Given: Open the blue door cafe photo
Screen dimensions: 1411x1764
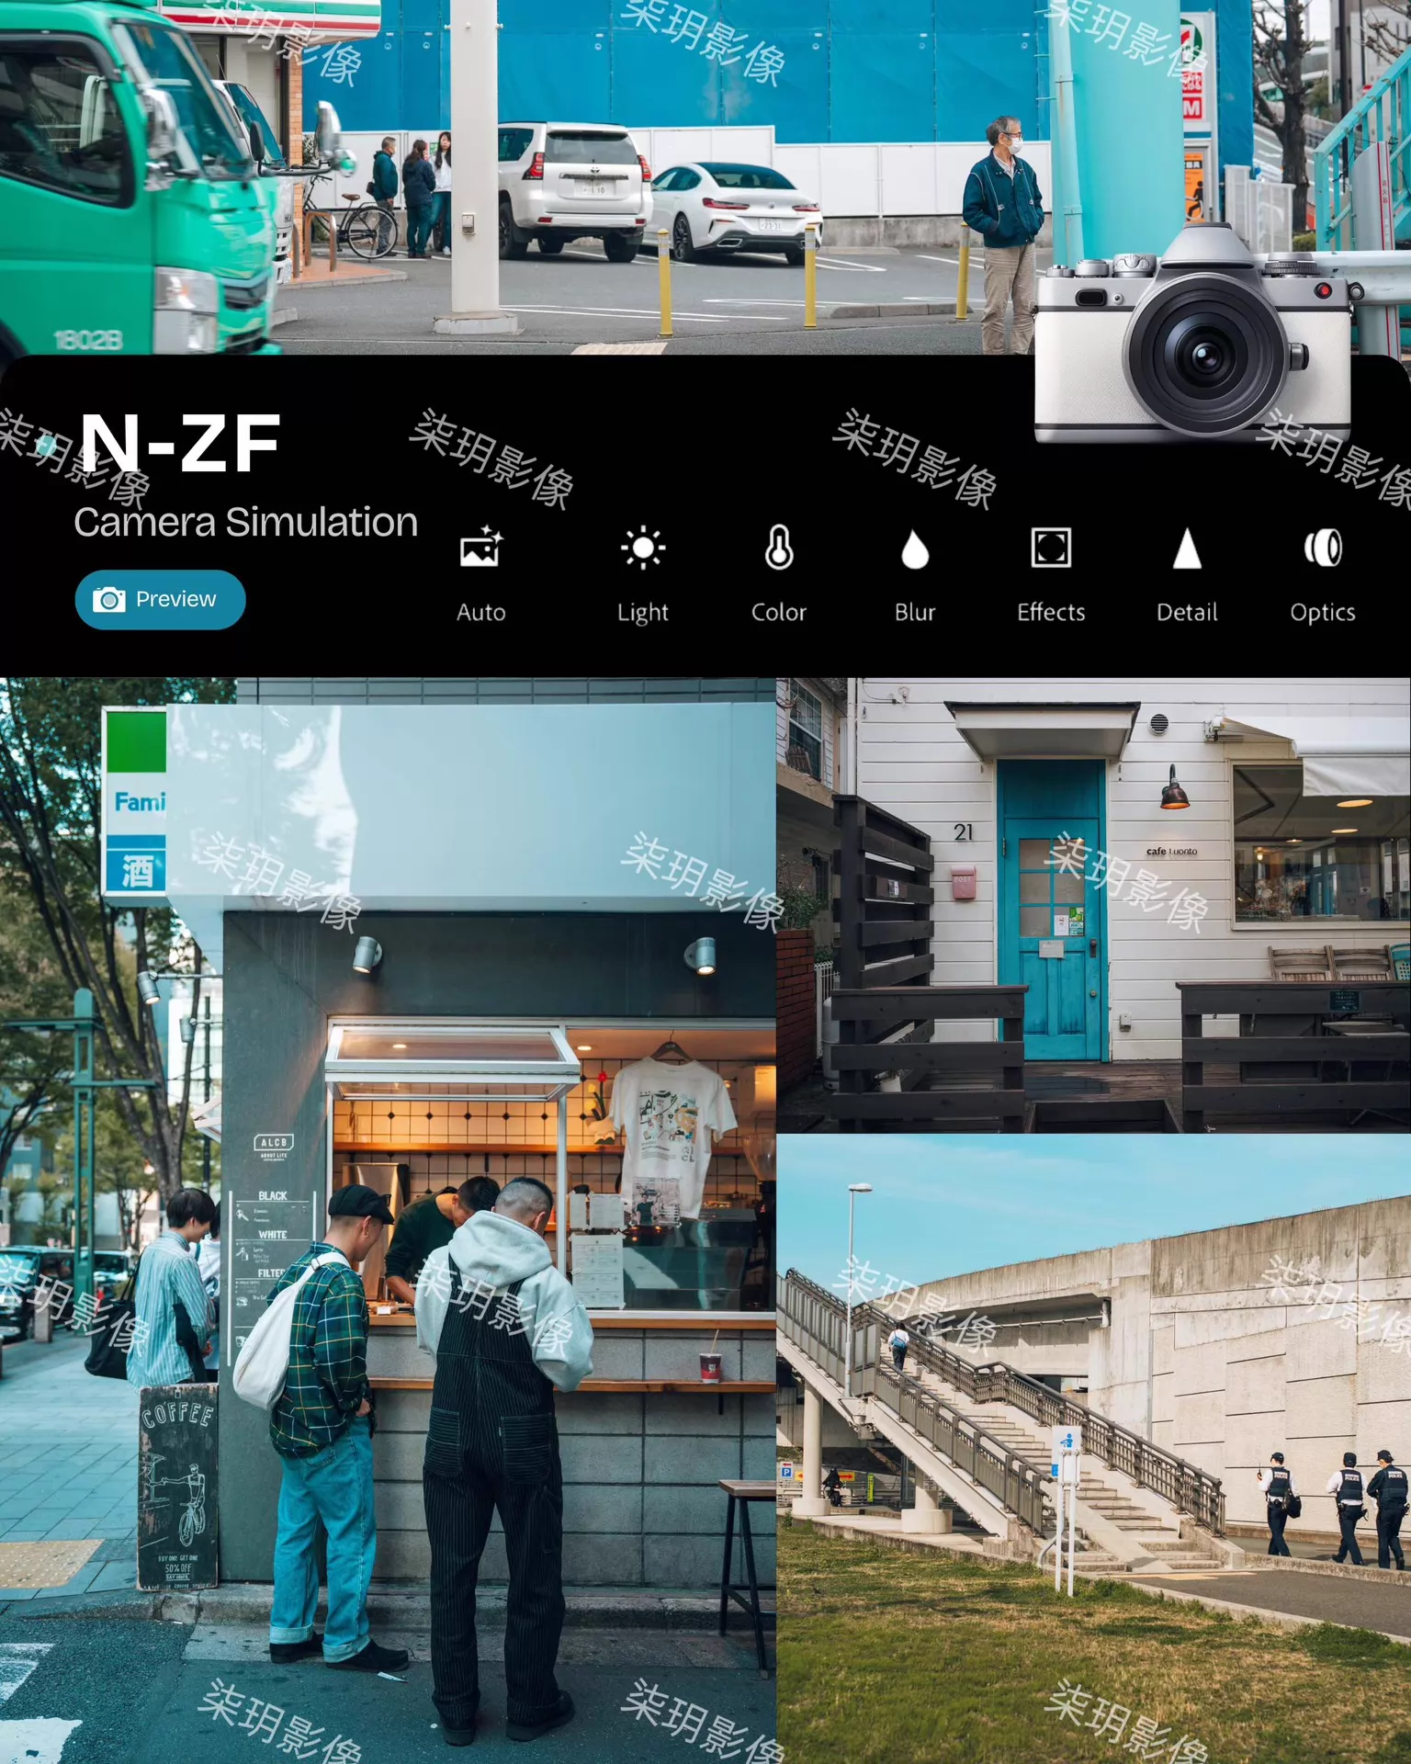Looking at the screenshot, I should click(x=1093, y=905).
